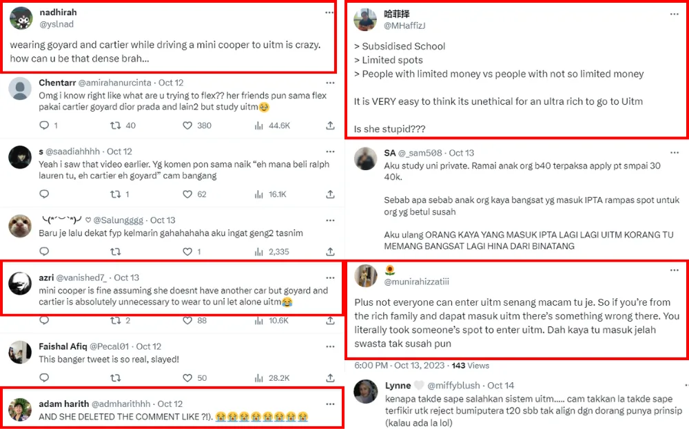The image size is (689, 429).
Task: Open the more menu on Lynne's tweet
Action: (674, 386)
